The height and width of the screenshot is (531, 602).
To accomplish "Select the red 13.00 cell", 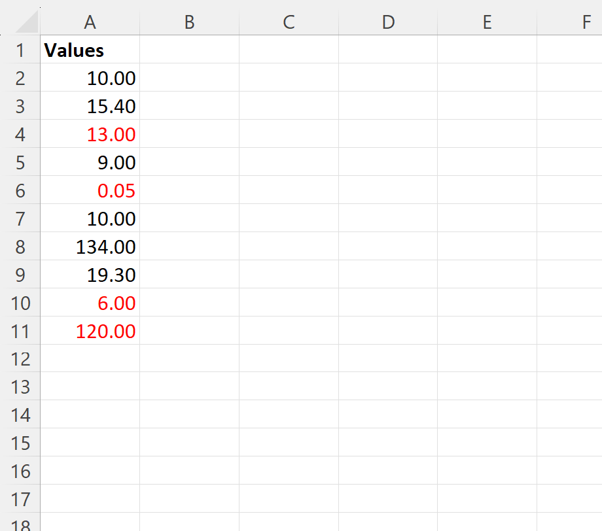I will coord(90,133).
